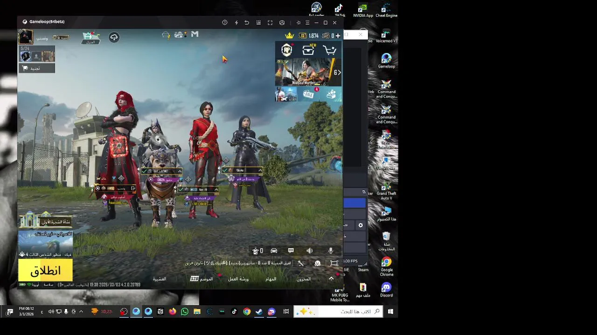This screenshot has width=597, height=335.
Task: Open Cheat Engine desktop shortcut
Action: 386,10
